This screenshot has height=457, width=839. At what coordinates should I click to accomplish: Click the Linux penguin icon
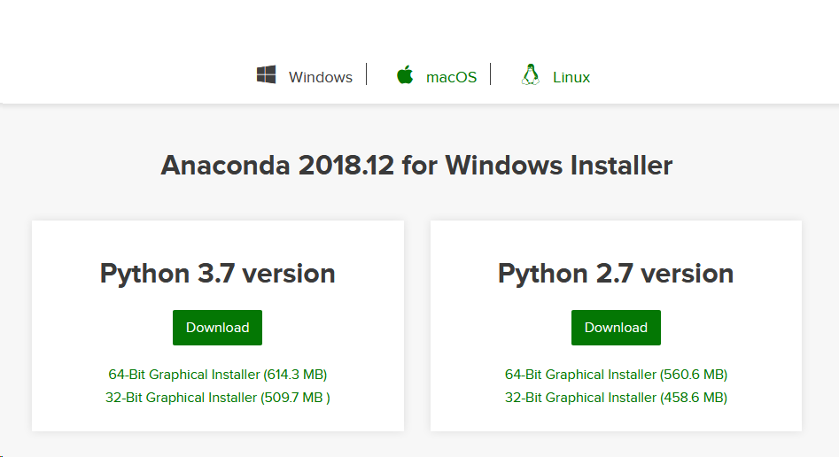(x=531, y=75)
